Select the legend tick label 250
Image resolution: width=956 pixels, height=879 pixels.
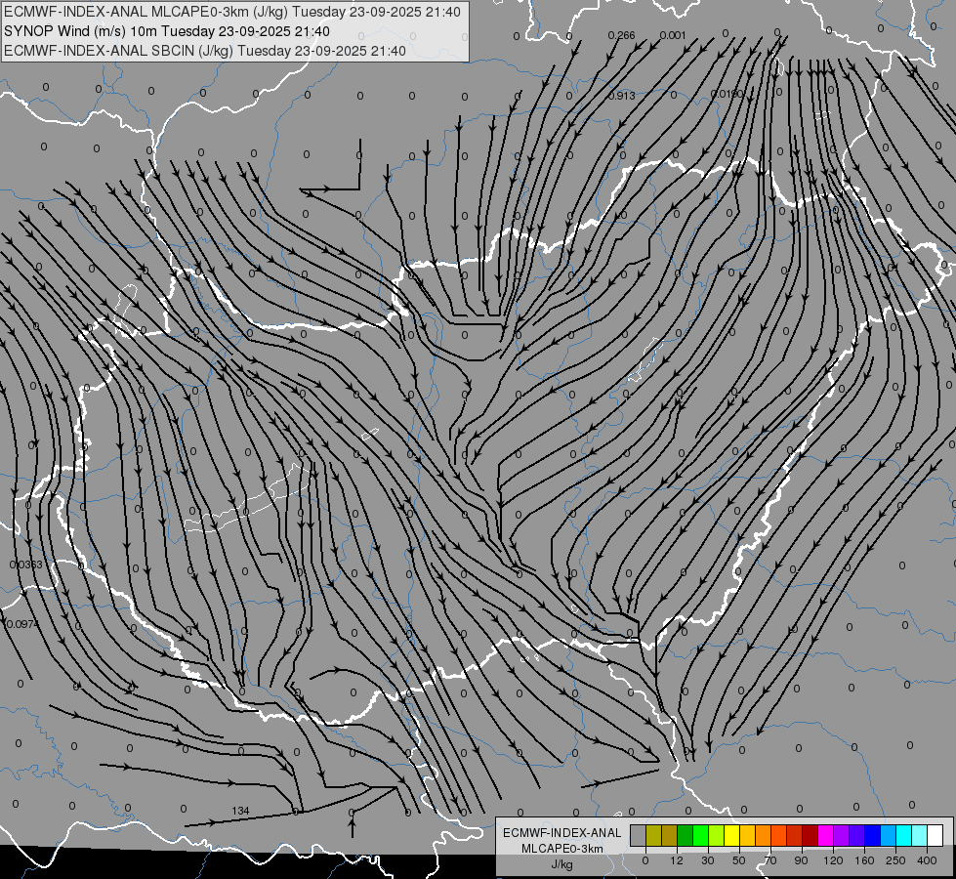[895, 860]
